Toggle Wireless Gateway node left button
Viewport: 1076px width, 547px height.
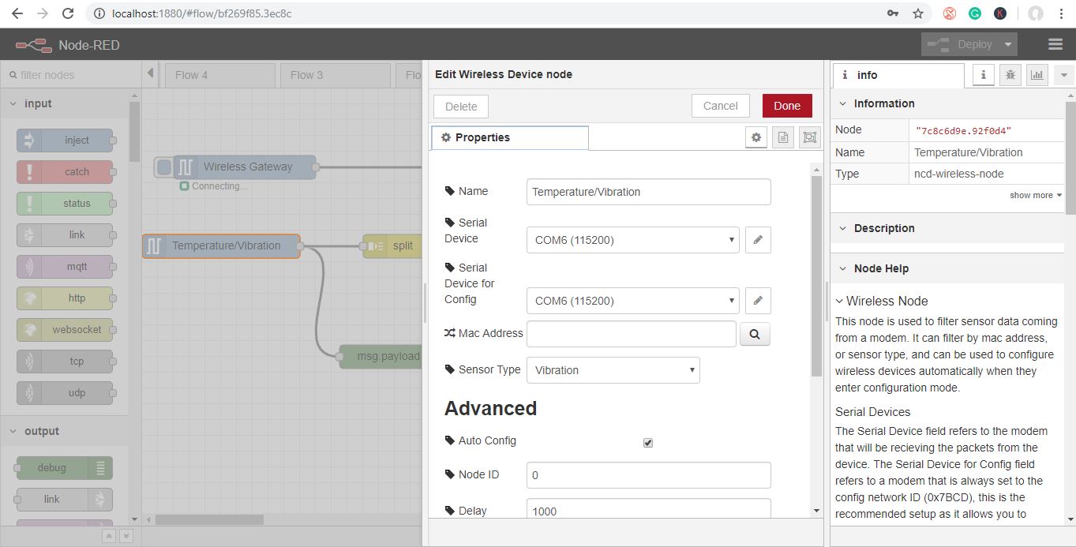(163, 167)
